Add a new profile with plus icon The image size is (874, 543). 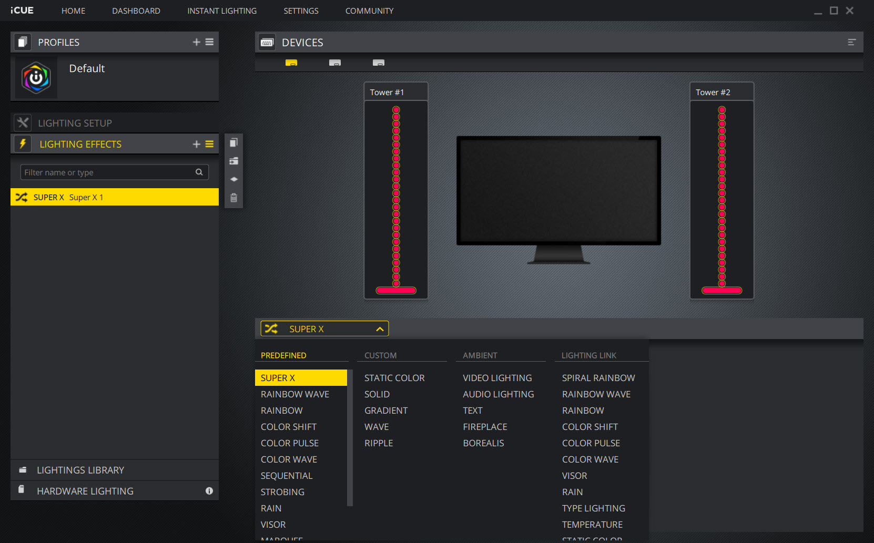(197, 42)
